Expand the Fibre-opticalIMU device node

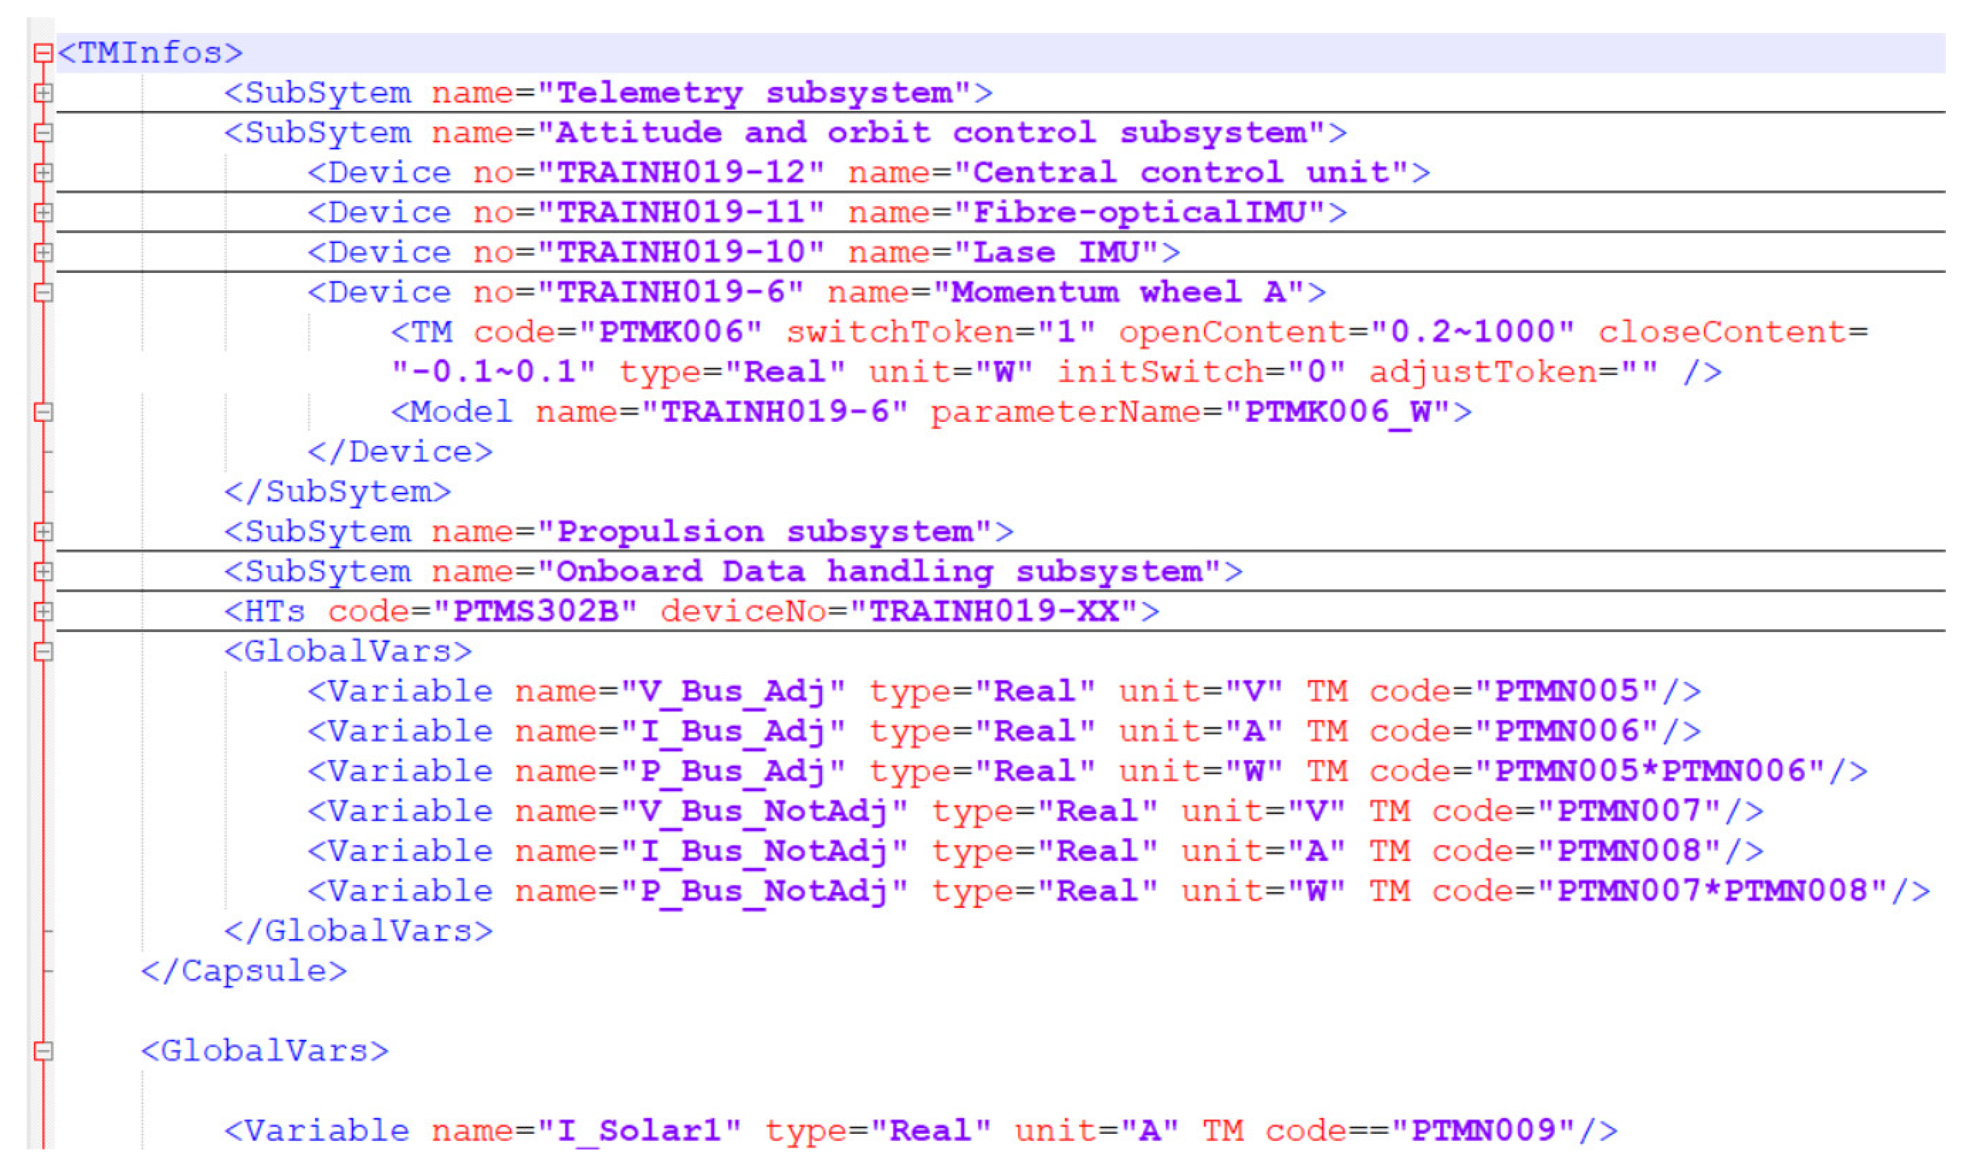[x=43, y=213]
